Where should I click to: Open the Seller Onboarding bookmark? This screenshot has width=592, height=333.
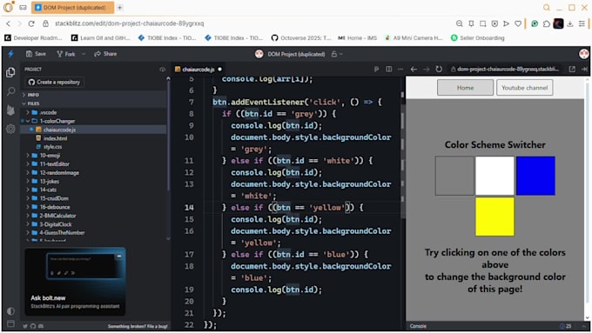tap(478, 37)
